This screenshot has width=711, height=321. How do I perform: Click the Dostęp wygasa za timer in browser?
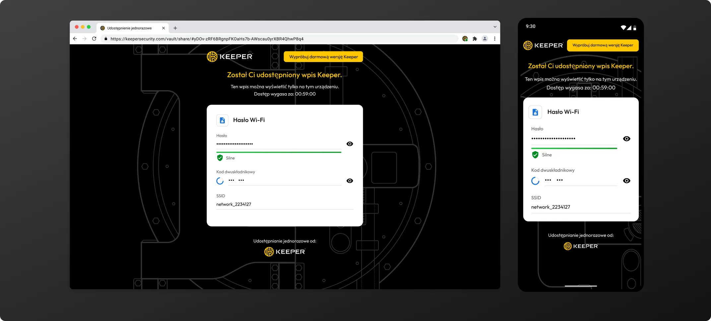pos(285,94)
